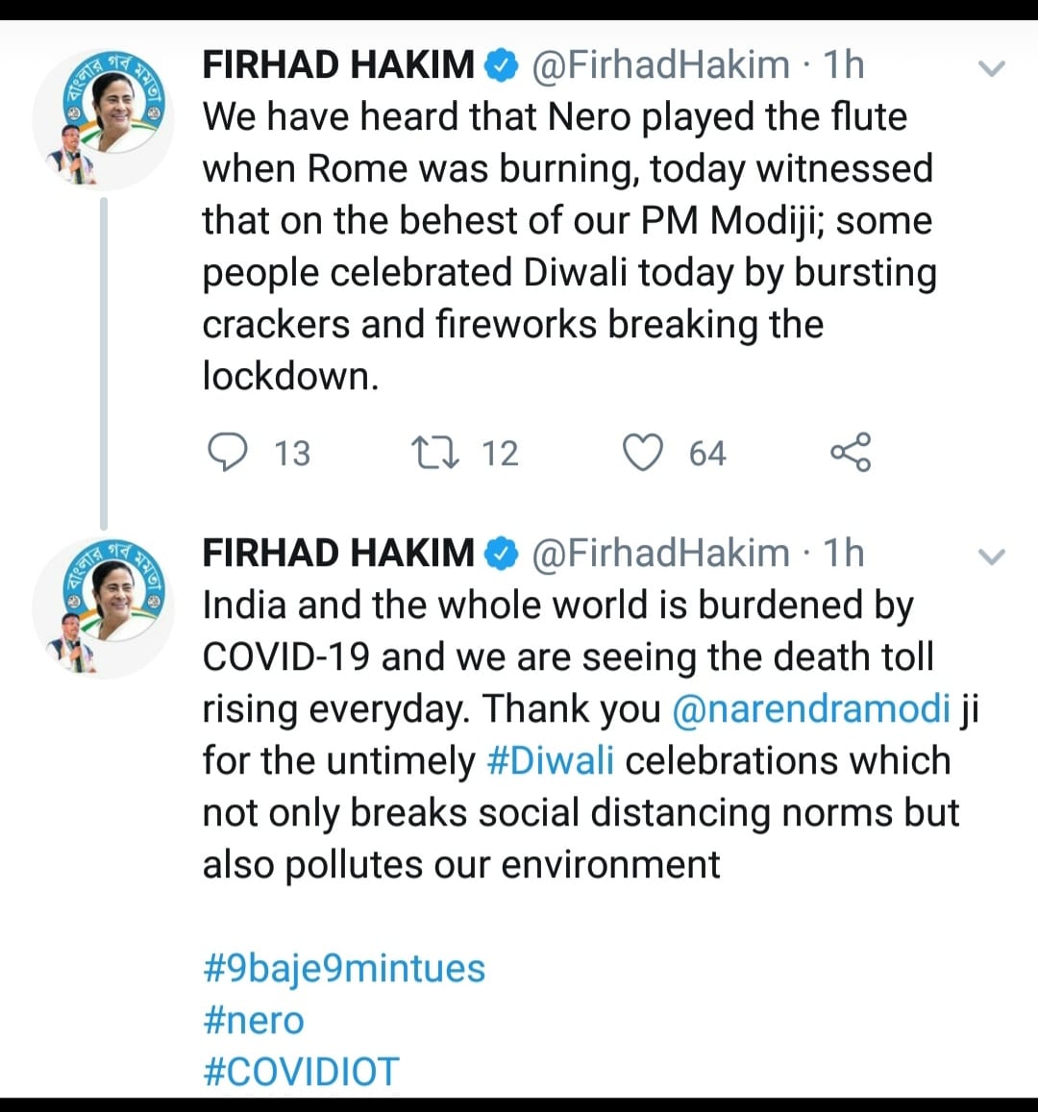Open FIRHAD HAKIM name on first tweet

click(338, 66)
